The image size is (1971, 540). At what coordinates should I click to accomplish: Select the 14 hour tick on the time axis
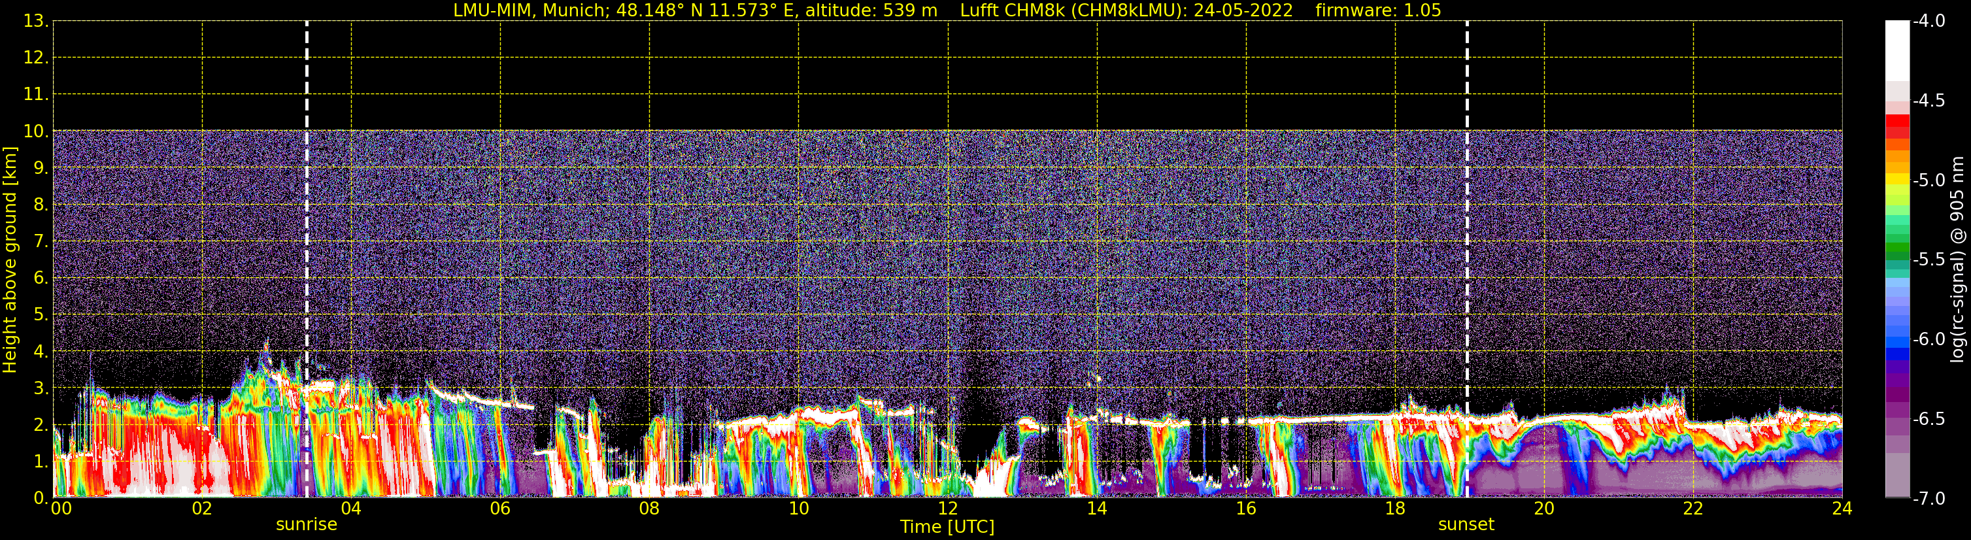[1096, 509]
